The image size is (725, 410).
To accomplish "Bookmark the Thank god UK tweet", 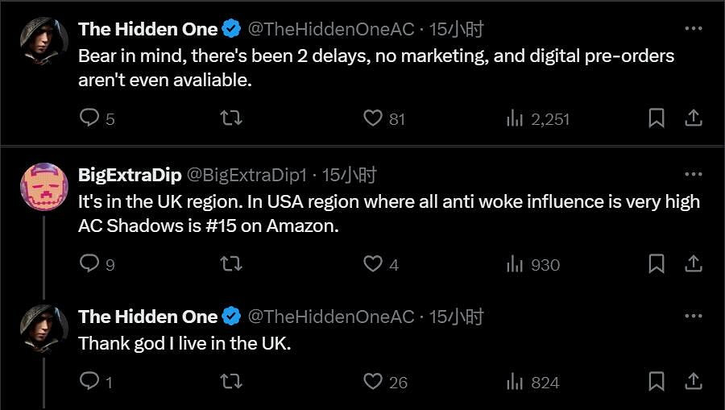I will click(x=657, y=382).
